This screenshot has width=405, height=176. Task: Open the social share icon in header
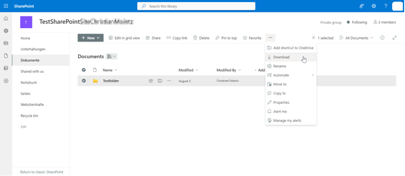362,6
